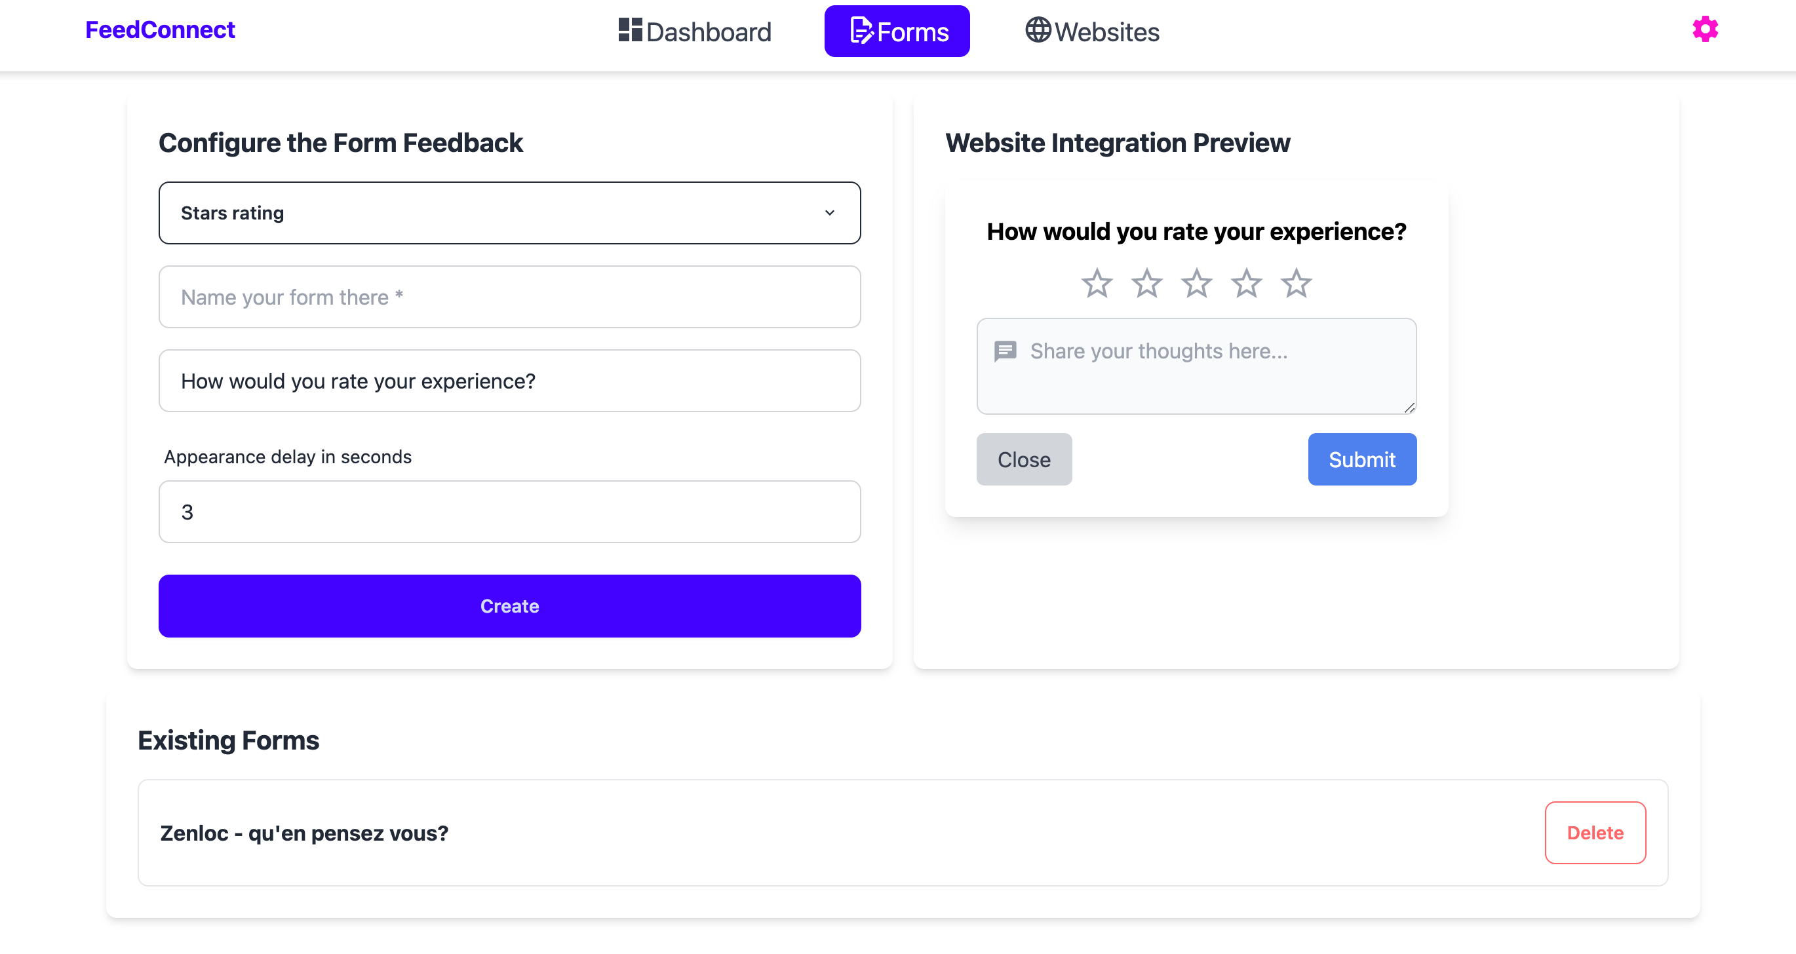
Task: Select the fifth rating star
Action: tap(1296, 283)
